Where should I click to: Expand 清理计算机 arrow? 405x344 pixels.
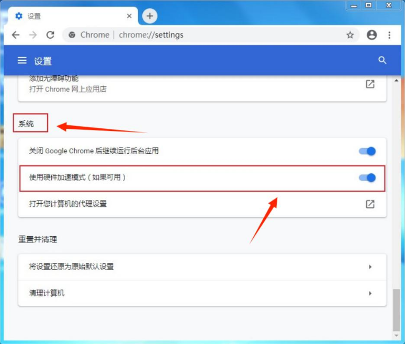pyautogui.click(x=370, y=293)
